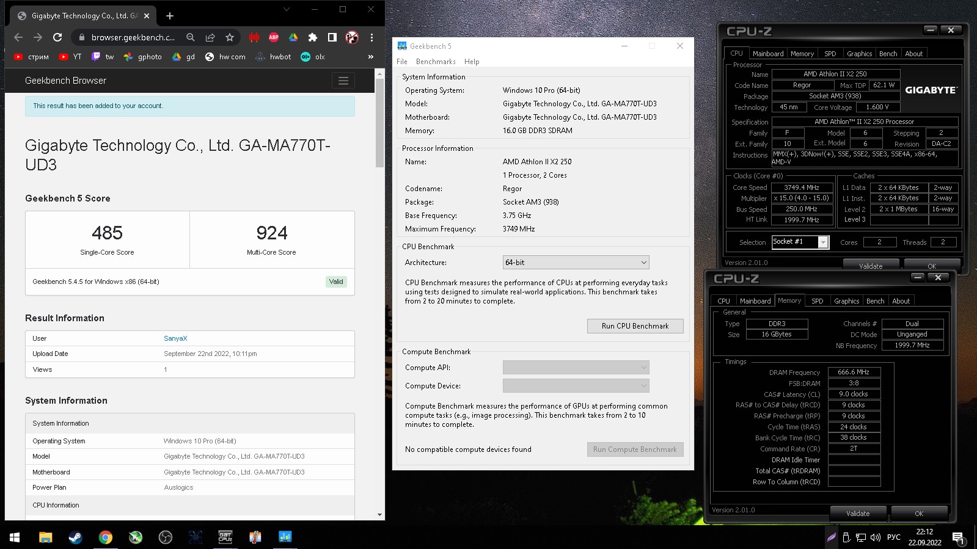Switch to Memory tab in upper CPU-Z
The width and height of the screenshot is (977, 549).
pos(802,54)
